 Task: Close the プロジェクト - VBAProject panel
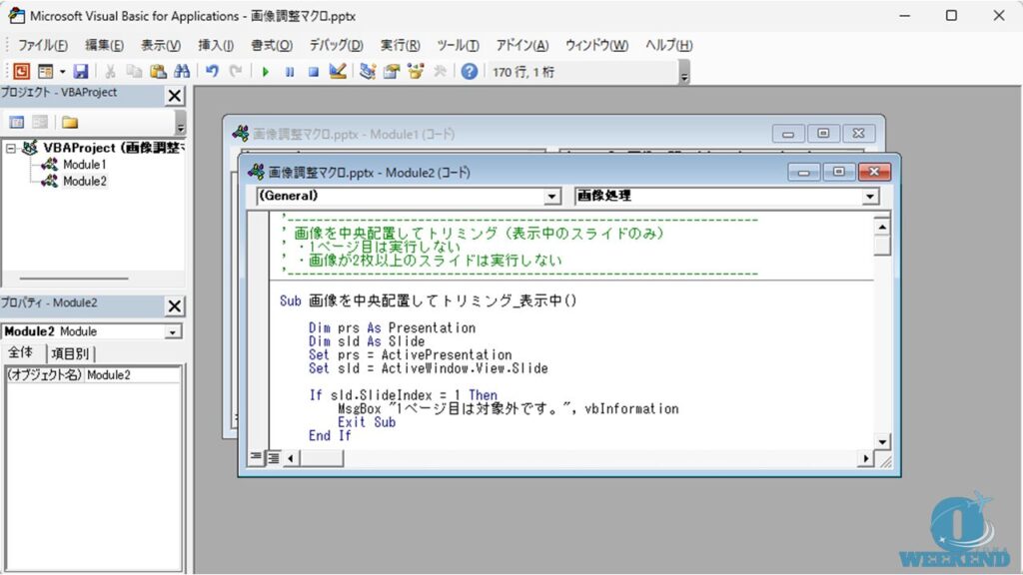[x=174, y=96]
